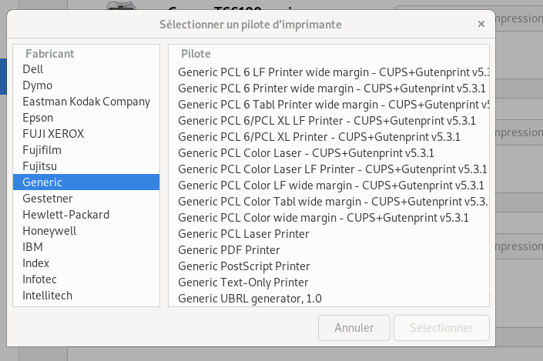The height and width of the screenshot is (361, 543).
Task: Choose Generic PDF Printer driver
Action: pyautogui.click(x=329, y=250)
